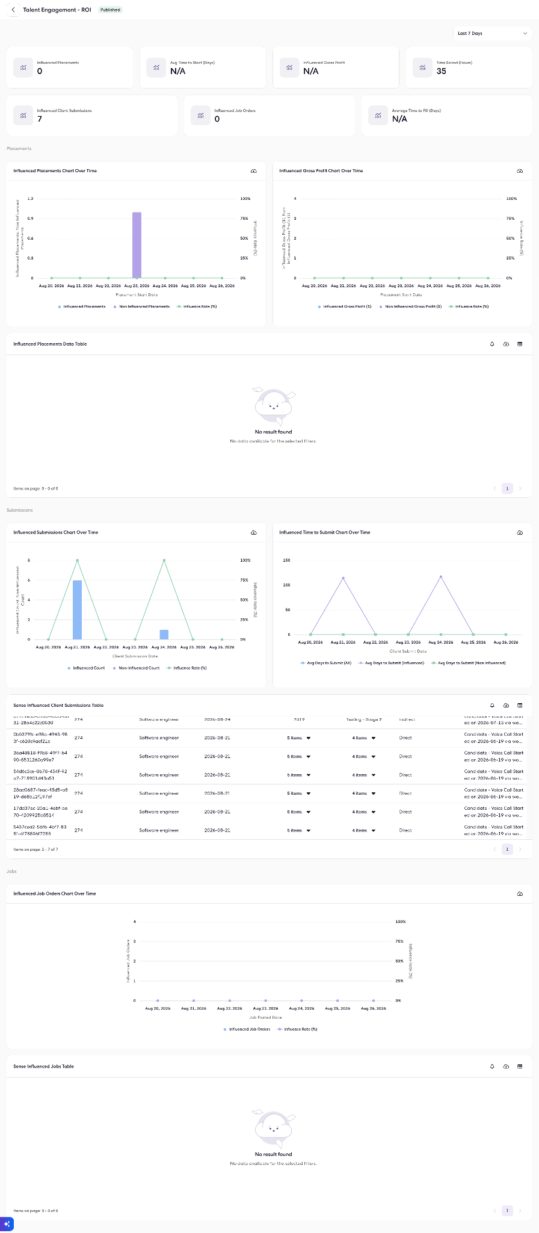Download Influenced Gross Profit chart
Viewport: 539px width, 1233px height.
coord(520,171)
